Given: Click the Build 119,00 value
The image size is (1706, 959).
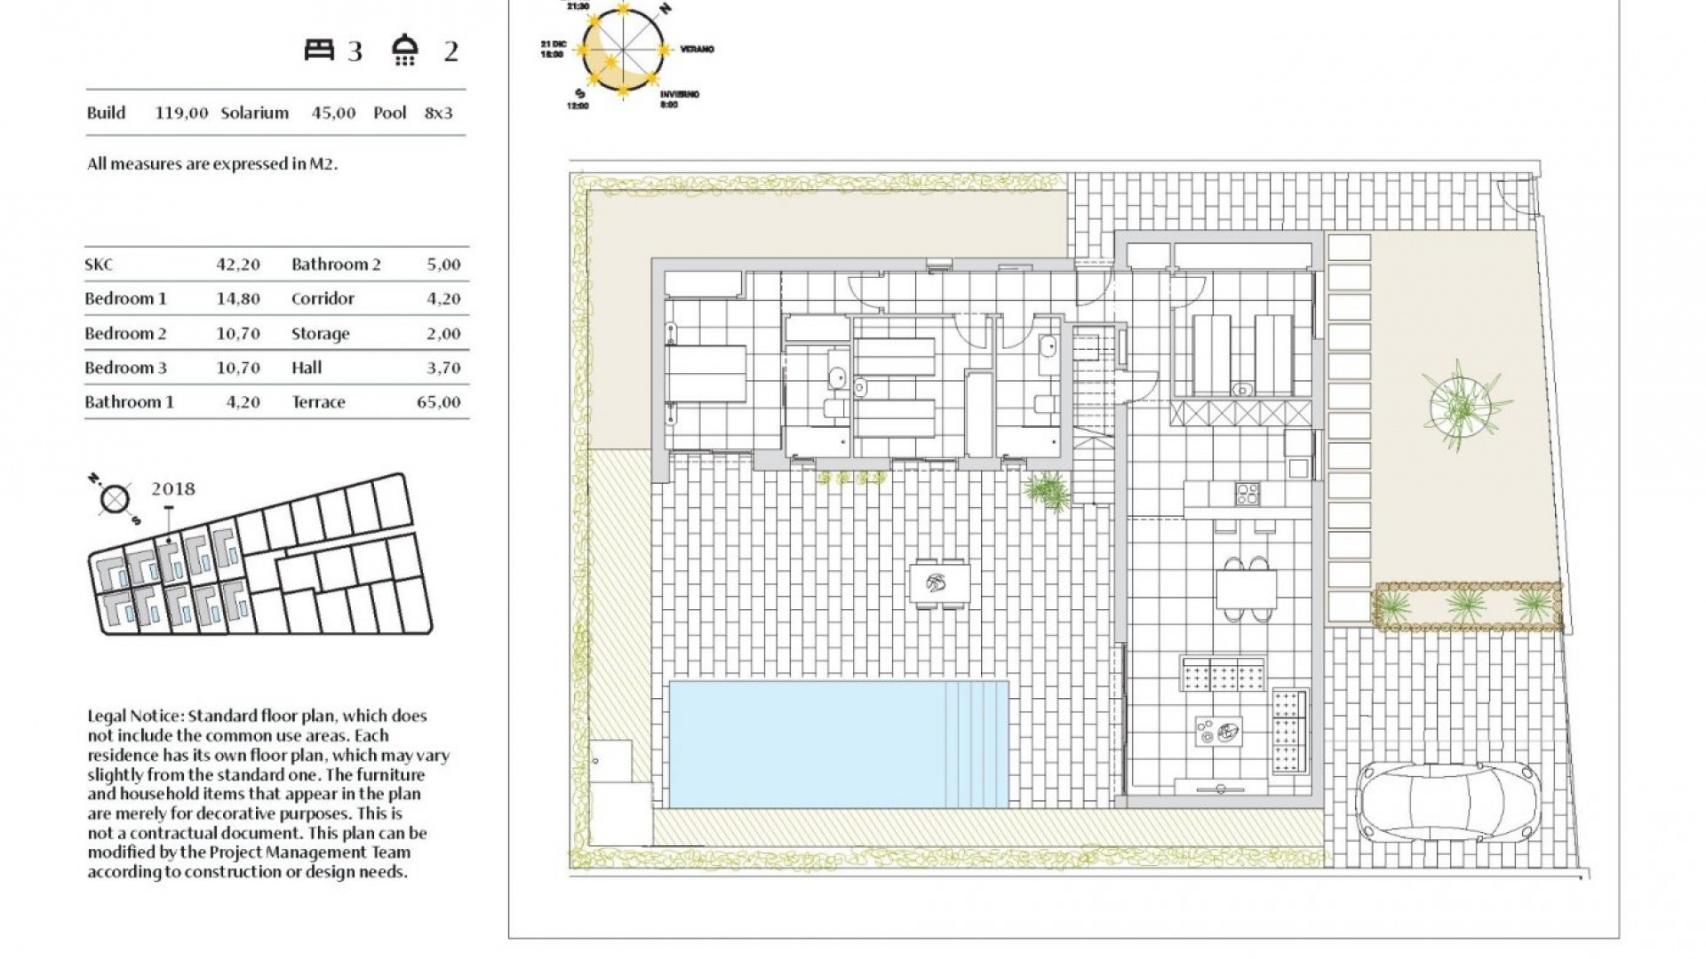Looking at the screenshot, I should 181,113.
